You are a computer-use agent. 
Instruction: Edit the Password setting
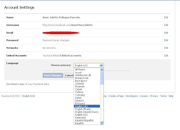coord(166,40)
